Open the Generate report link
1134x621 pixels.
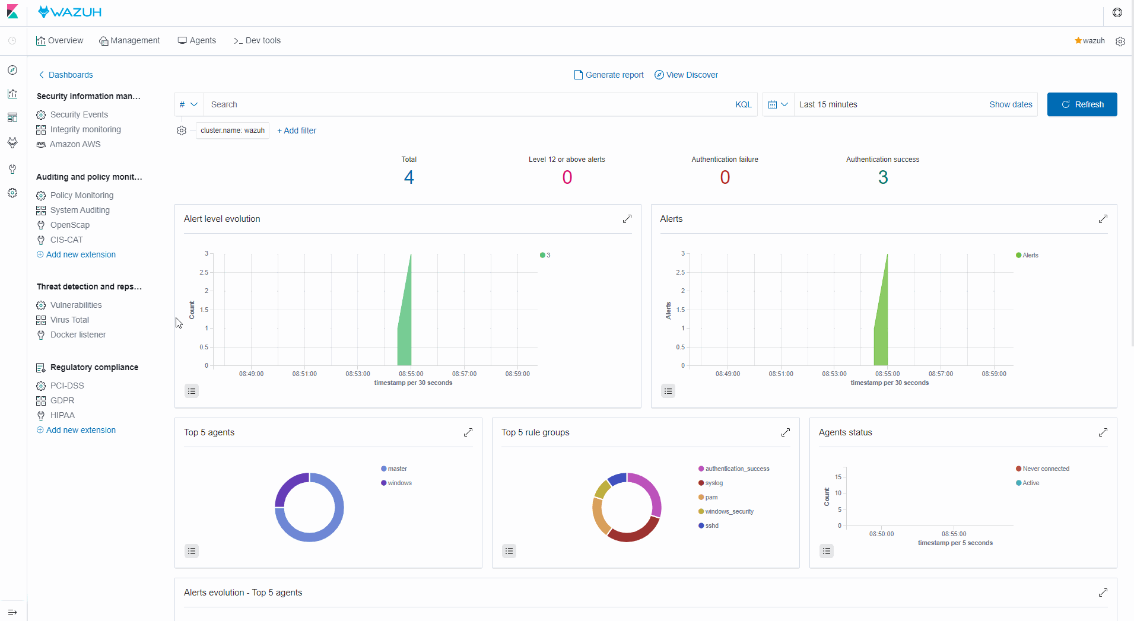(x=609, y=75)
